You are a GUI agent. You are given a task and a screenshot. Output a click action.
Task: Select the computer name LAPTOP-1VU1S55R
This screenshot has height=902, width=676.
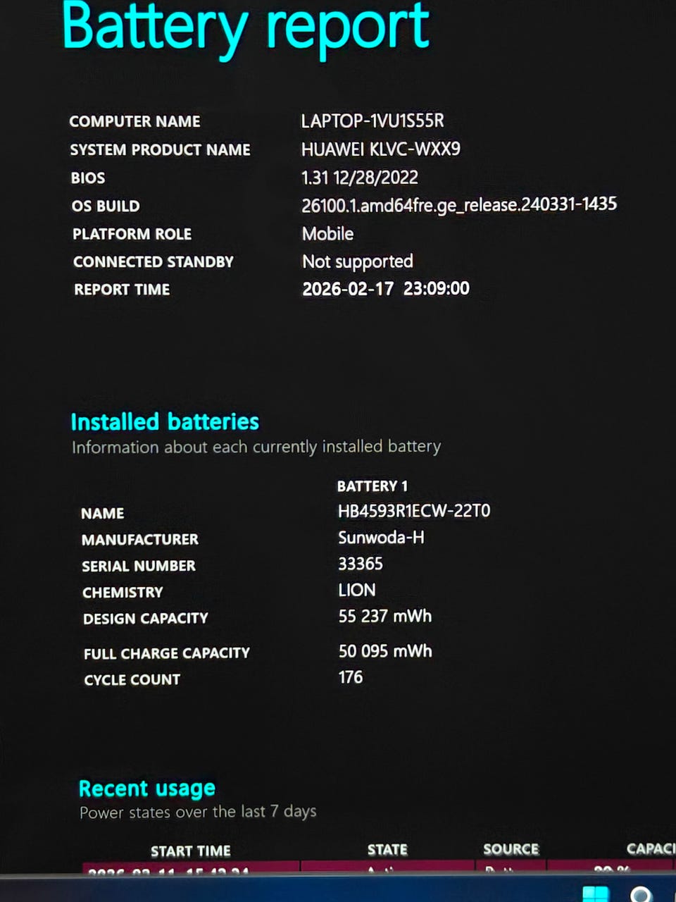pyautogui.click(x=373, y=121)
